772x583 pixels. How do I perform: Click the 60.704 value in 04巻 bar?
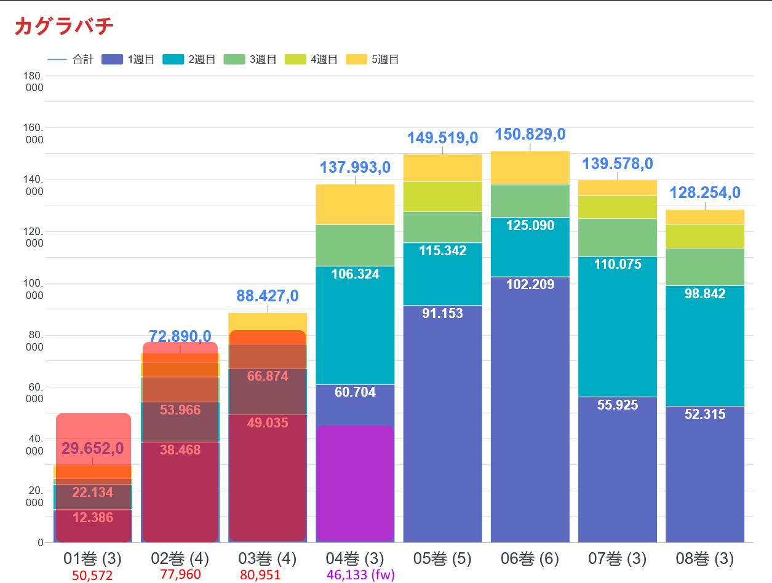(x=355, y=392)
